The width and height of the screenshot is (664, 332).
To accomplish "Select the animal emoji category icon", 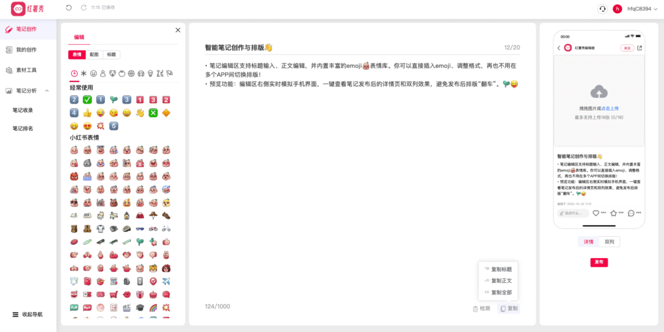I will click(x=112, y=74).
